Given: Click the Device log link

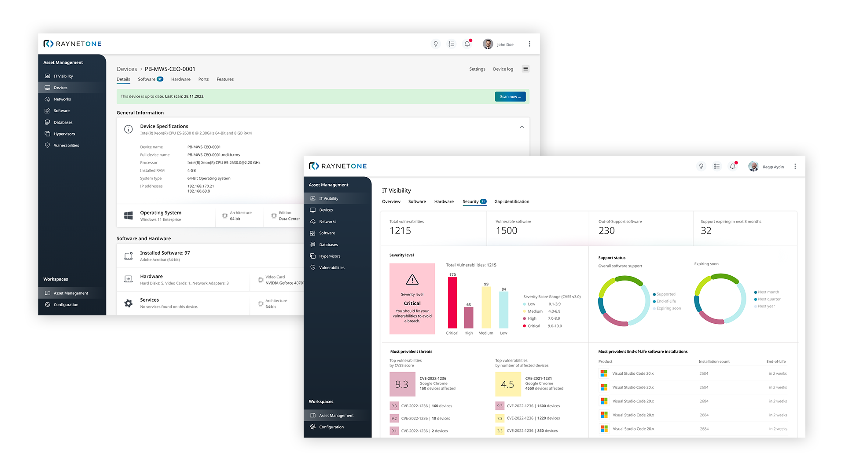Looking at the screenshot, I should pyautogui.click(x=503, y=69).
